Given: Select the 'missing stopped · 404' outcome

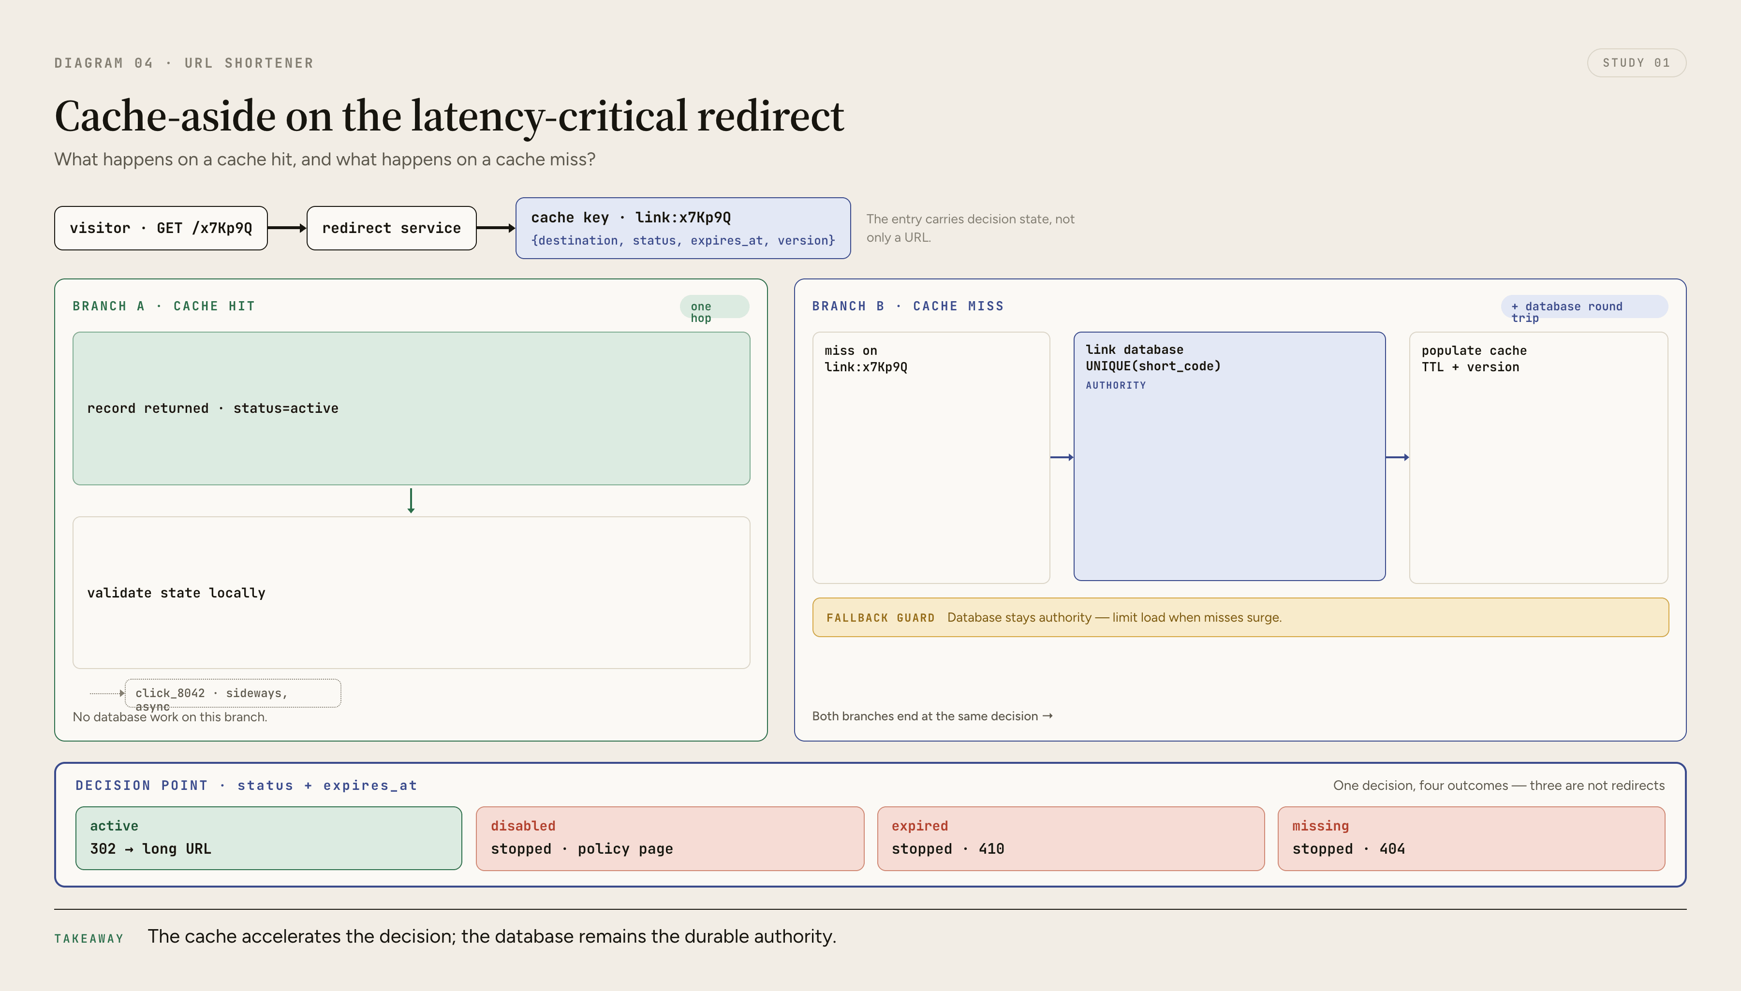Looking at the screenshot, I should click(x=1471, y=838).
